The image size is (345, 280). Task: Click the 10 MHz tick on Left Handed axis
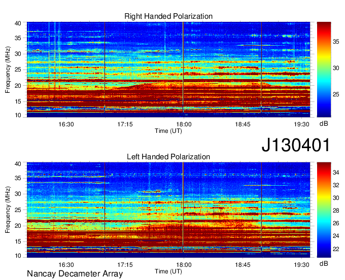[x=18, y=256]
